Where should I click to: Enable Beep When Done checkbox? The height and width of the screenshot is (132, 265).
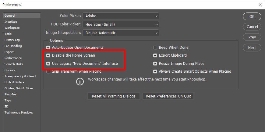(x=155, y=48)
